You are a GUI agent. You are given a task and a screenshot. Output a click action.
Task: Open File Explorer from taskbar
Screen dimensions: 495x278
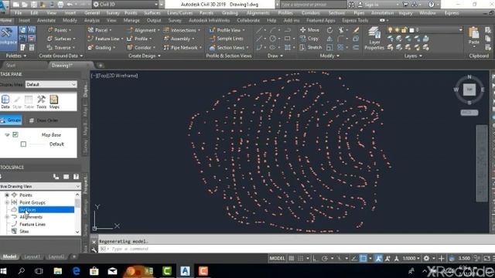[x=58, y=271]
